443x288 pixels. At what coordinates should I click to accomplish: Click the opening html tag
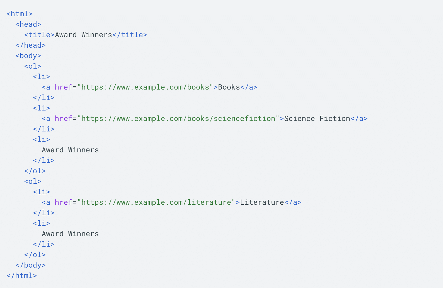(19, 14)
